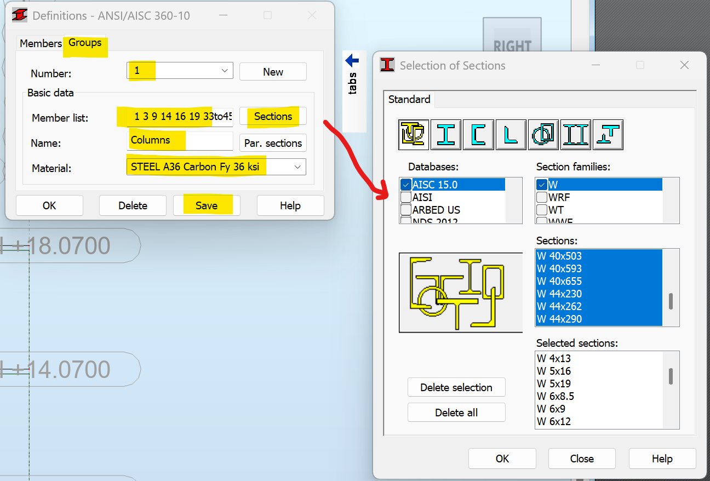Click into the group Name field
Image resolution: width=710 pixels, height=481 pixels.
click(x=180, y=141)
